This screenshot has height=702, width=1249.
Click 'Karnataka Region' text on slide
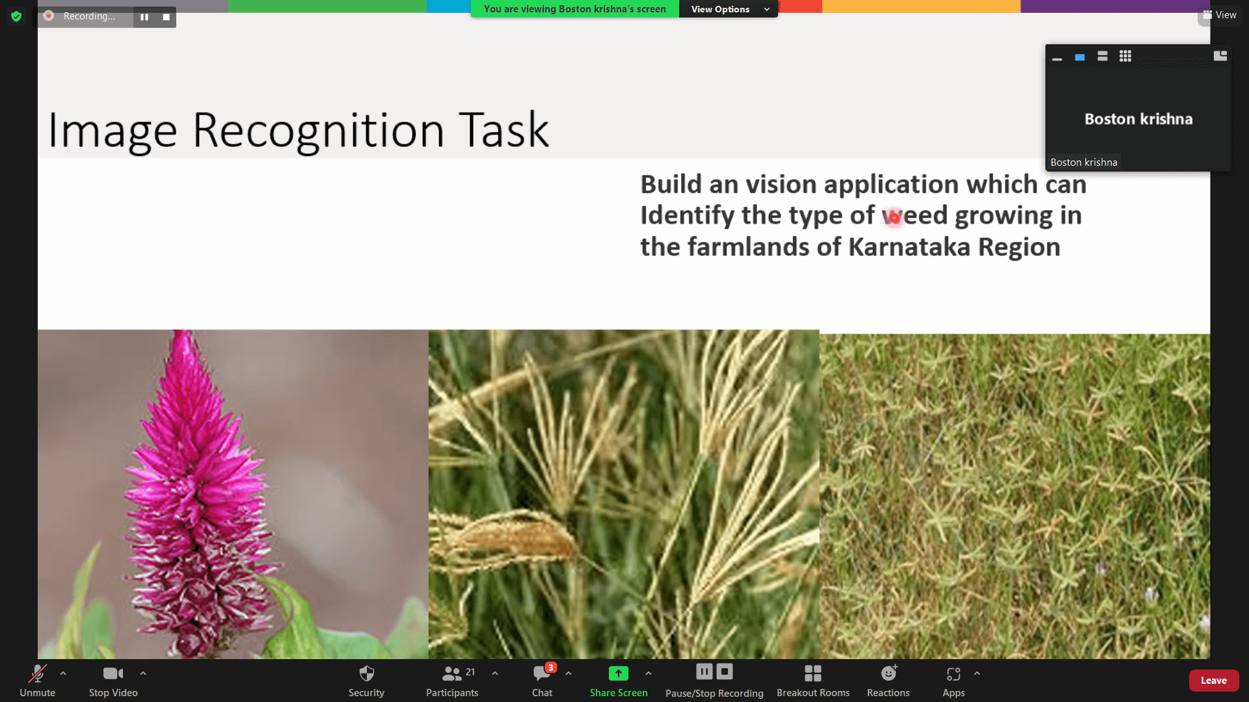(x=954, y=247)
